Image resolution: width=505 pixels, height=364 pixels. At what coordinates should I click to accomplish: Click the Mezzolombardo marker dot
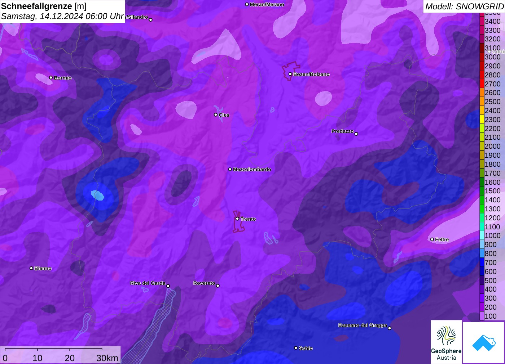point(230,169)
